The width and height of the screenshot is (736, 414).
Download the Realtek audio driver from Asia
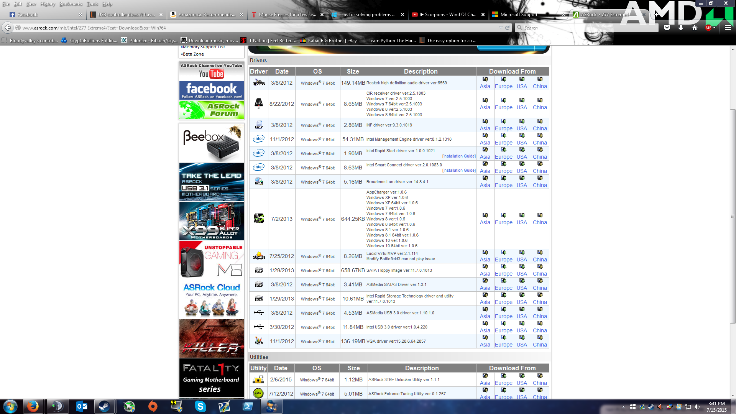[x=485, y=83]
